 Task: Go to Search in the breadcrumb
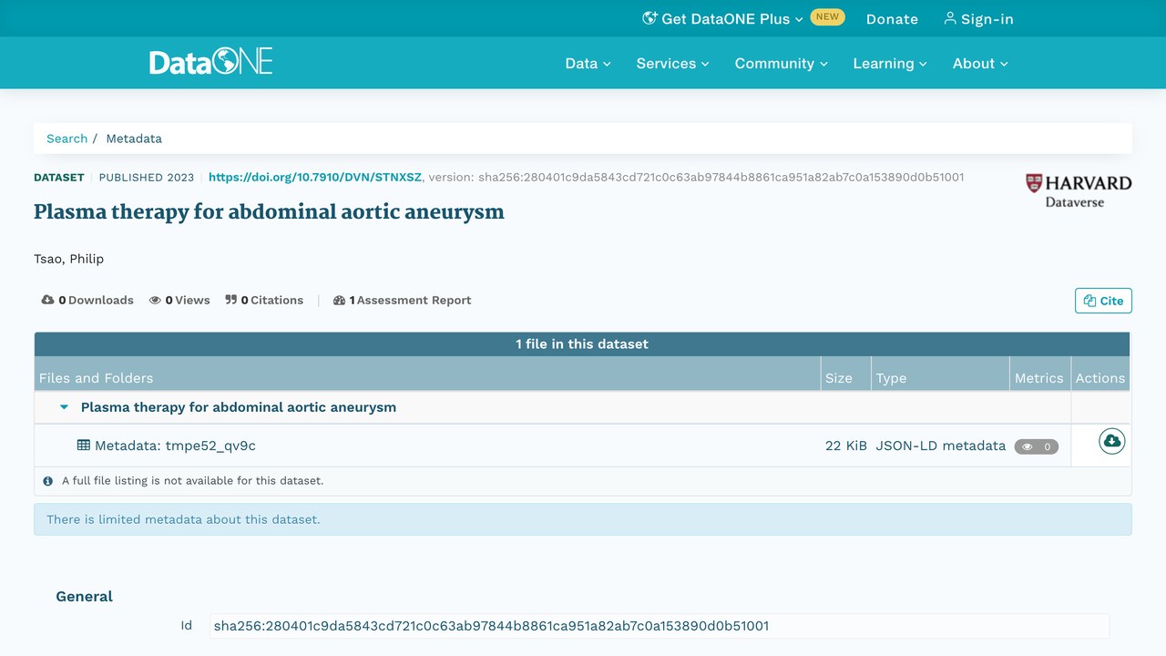67,138
